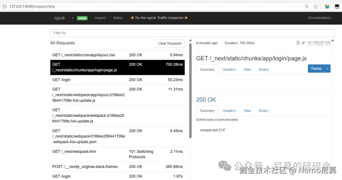
Task: Click the 101 Switching Protocols status
Action: pos(141,154)
